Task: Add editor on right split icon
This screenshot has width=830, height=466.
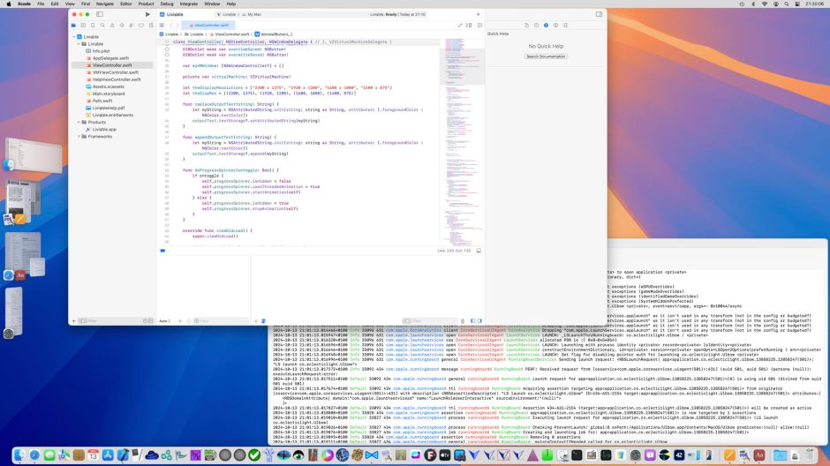Action: click(x=479, y=25)
